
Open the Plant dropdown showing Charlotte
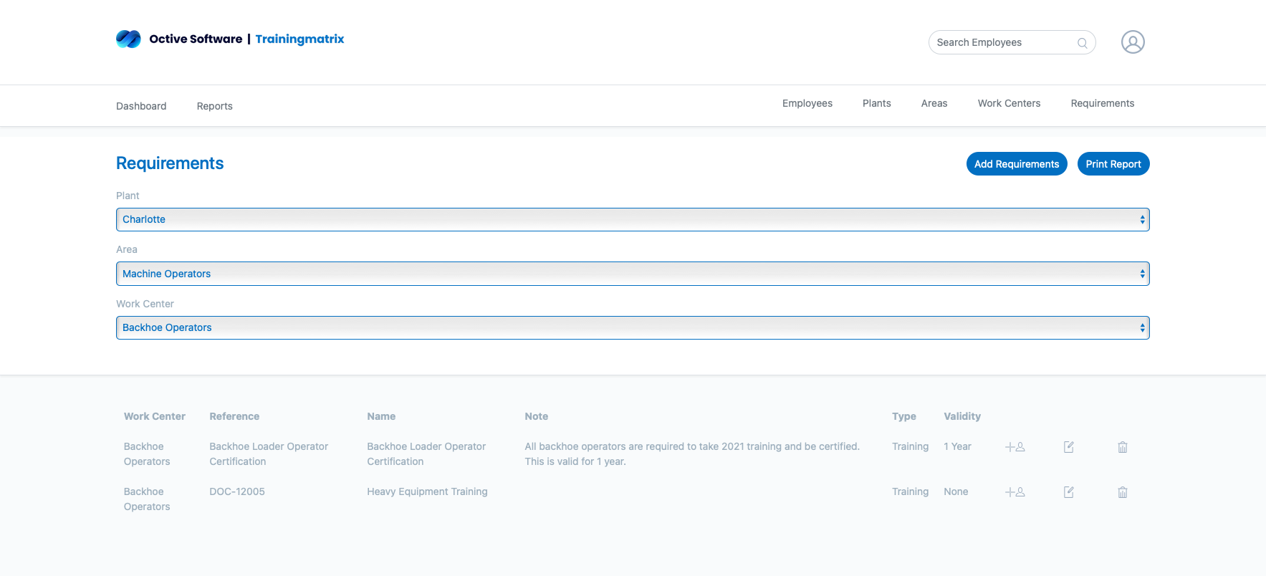coord(632,219)
